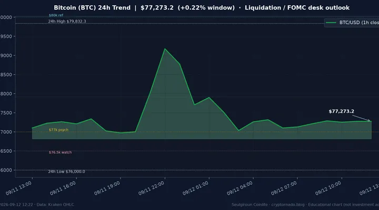Click the x-axis label '09/12 01:00'
The image size is (379, 210).
click(195, 188)
